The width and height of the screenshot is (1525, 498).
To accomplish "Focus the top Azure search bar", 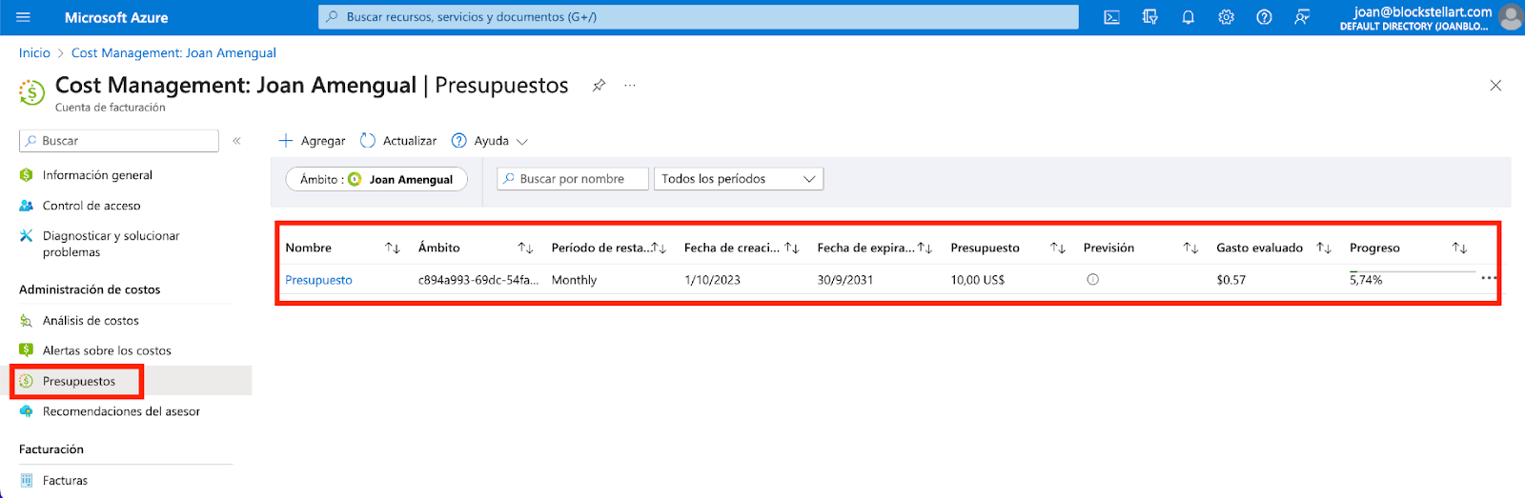I will pos(699,17).
